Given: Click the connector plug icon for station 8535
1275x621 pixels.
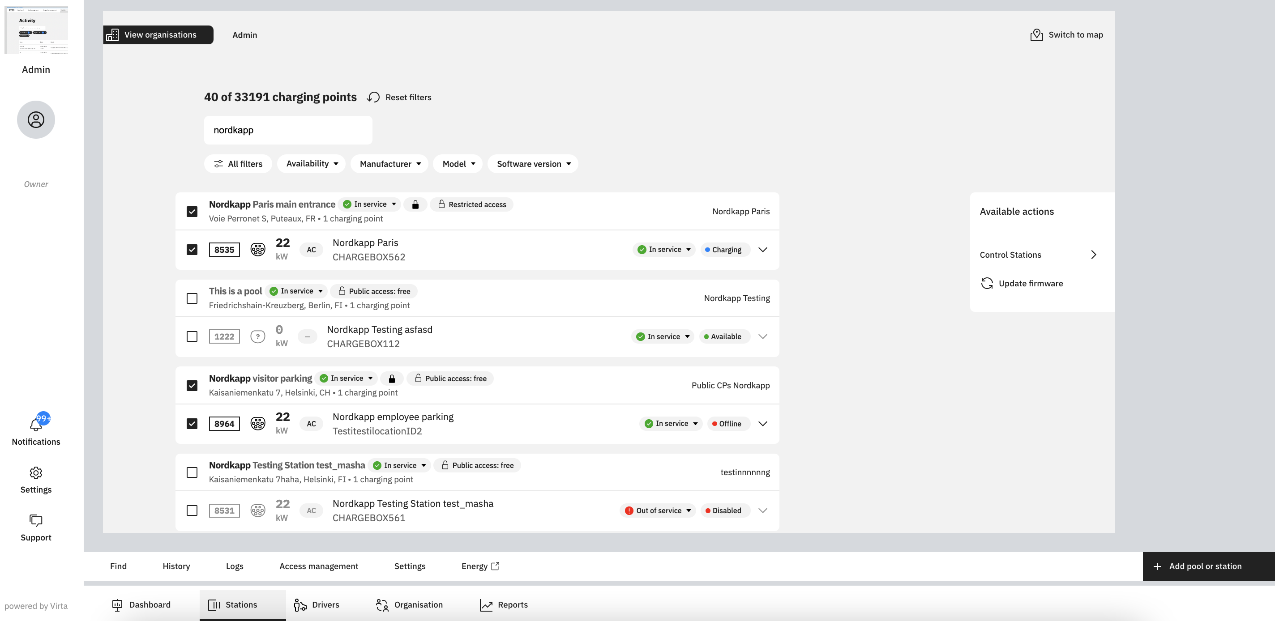Looking at the screenshot, I should pyautogui.click(x=258, y=249).
